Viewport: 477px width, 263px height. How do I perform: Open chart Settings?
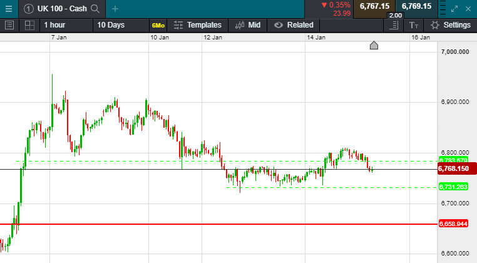(451, 25)
